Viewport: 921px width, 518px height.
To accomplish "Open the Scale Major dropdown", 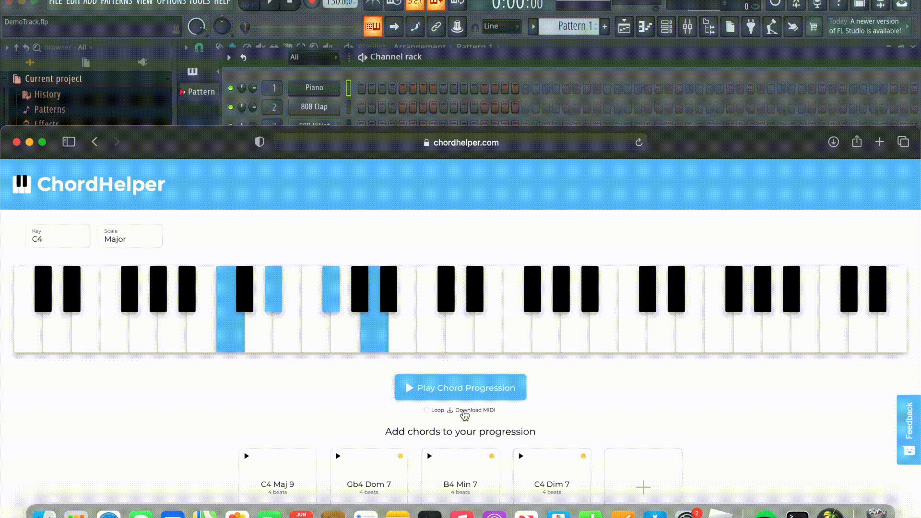I will point(130,235).
